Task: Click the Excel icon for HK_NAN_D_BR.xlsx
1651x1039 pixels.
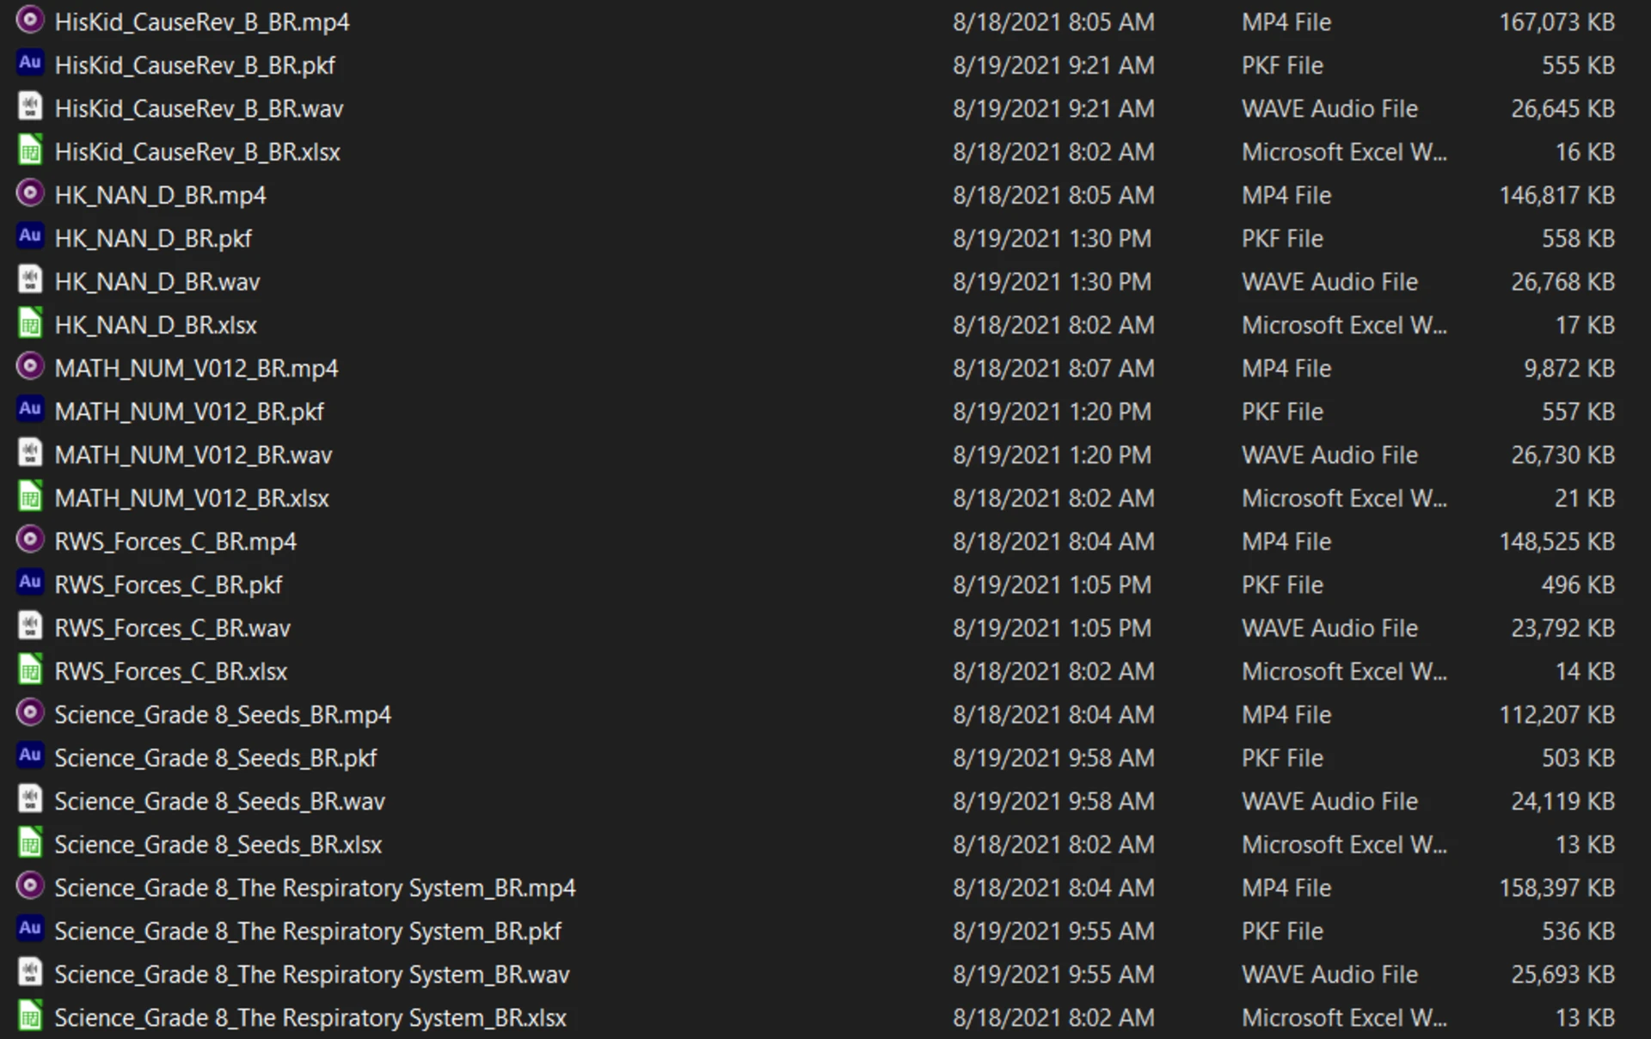Action: pos(30,324)
